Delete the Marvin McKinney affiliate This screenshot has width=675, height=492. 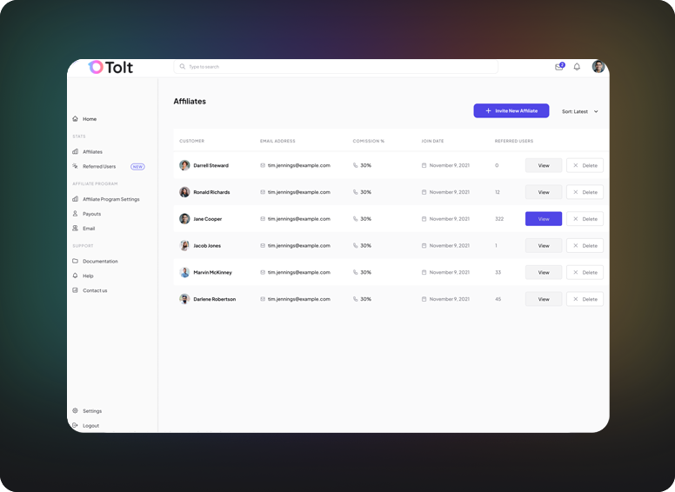coord(585,273)
